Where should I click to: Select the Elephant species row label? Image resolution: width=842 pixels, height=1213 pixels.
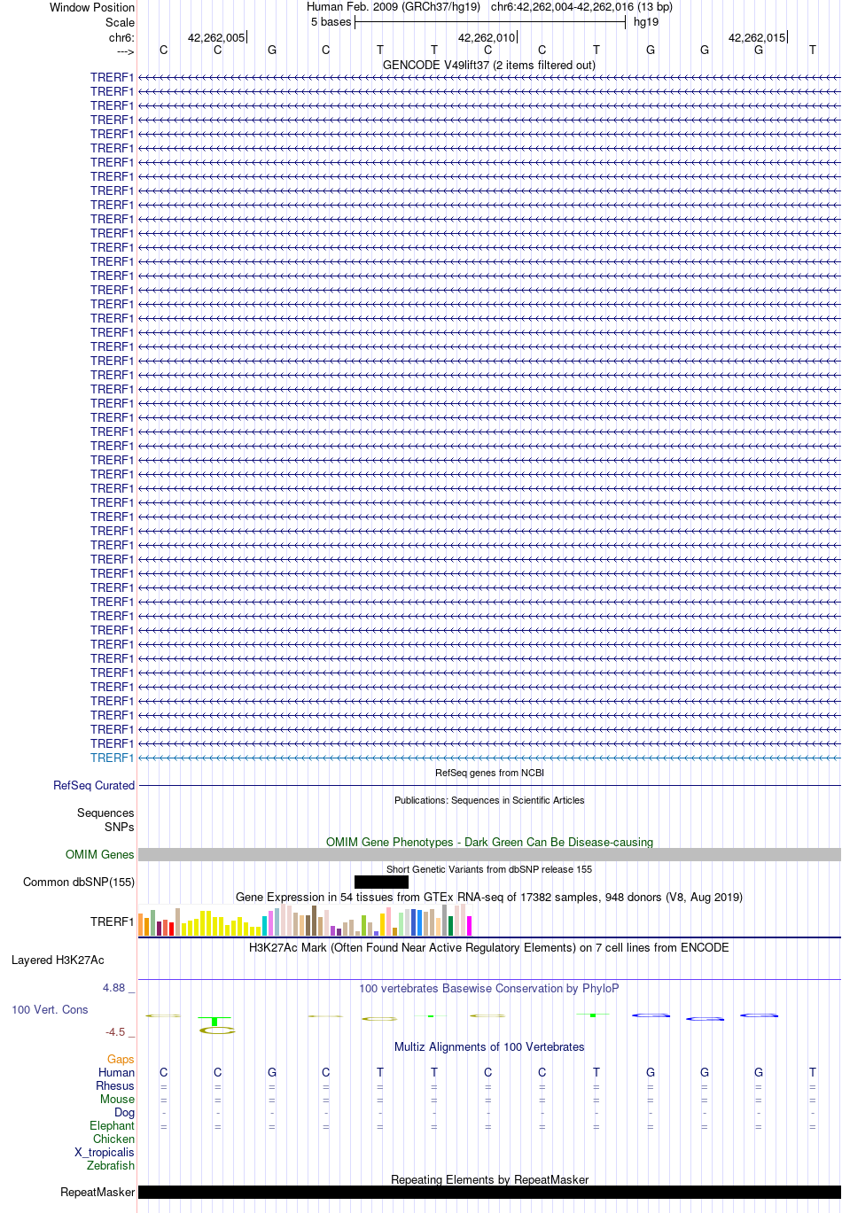[112, 1125]
